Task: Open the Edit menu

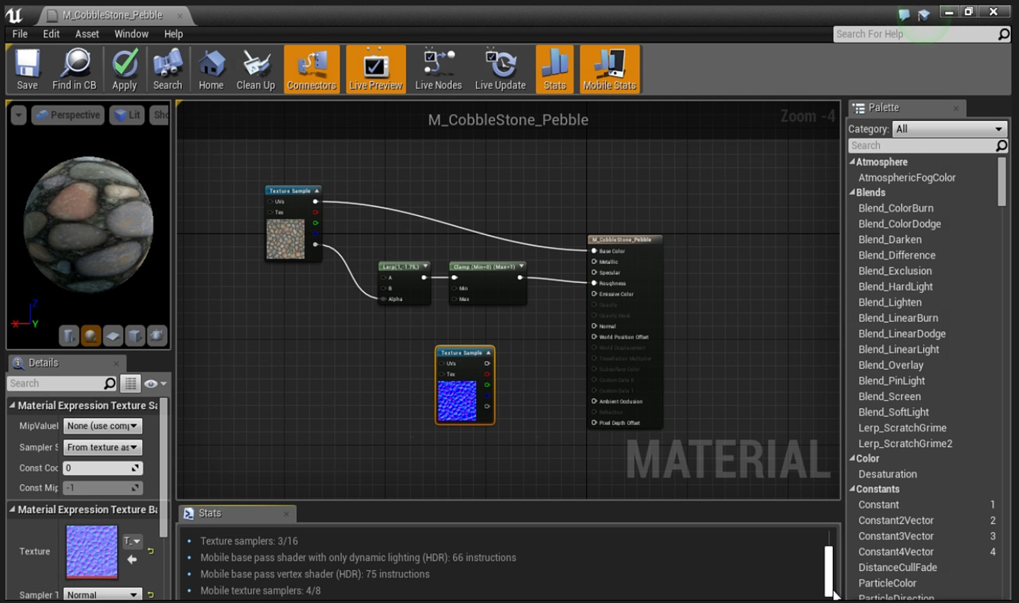Action: [x=52, y=34]
